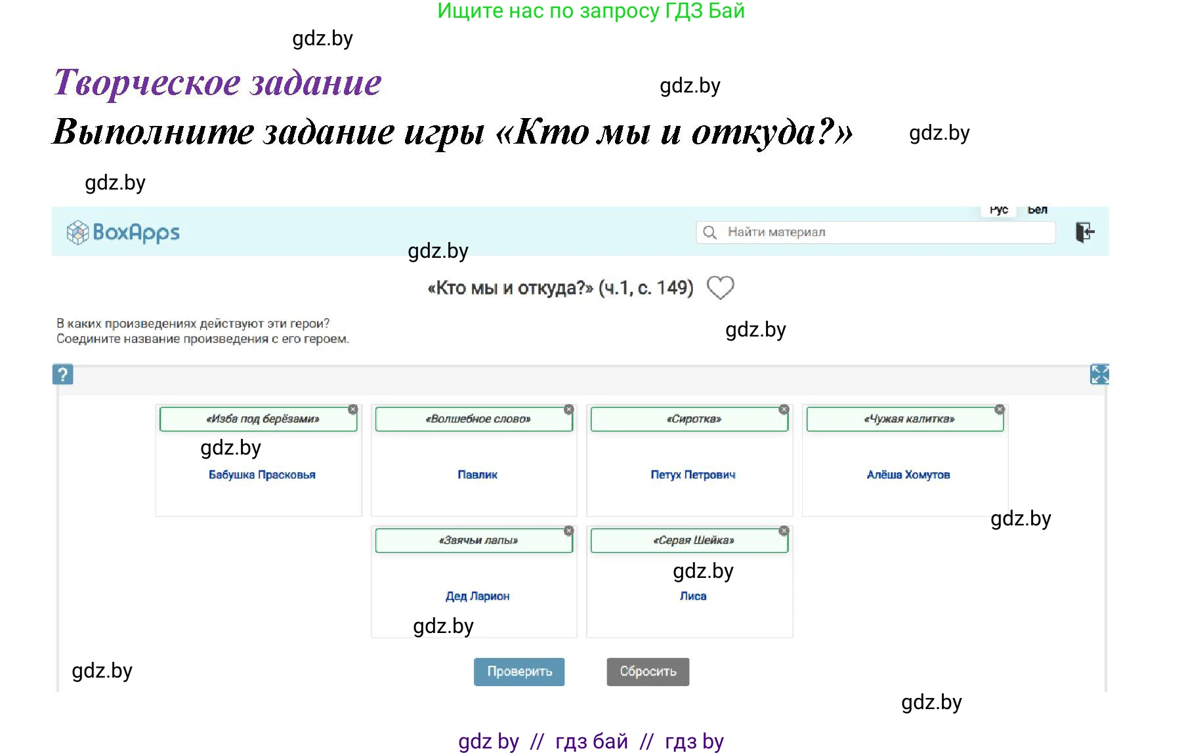Clear the «Волшебное слово» card answer

pos(567,408)
